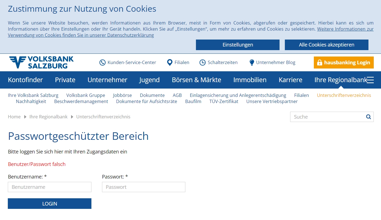Viewport: 381px width, 220px height.
Task: Click the padlock icon on hausbanking Login
Action: [x=319, y=63]
